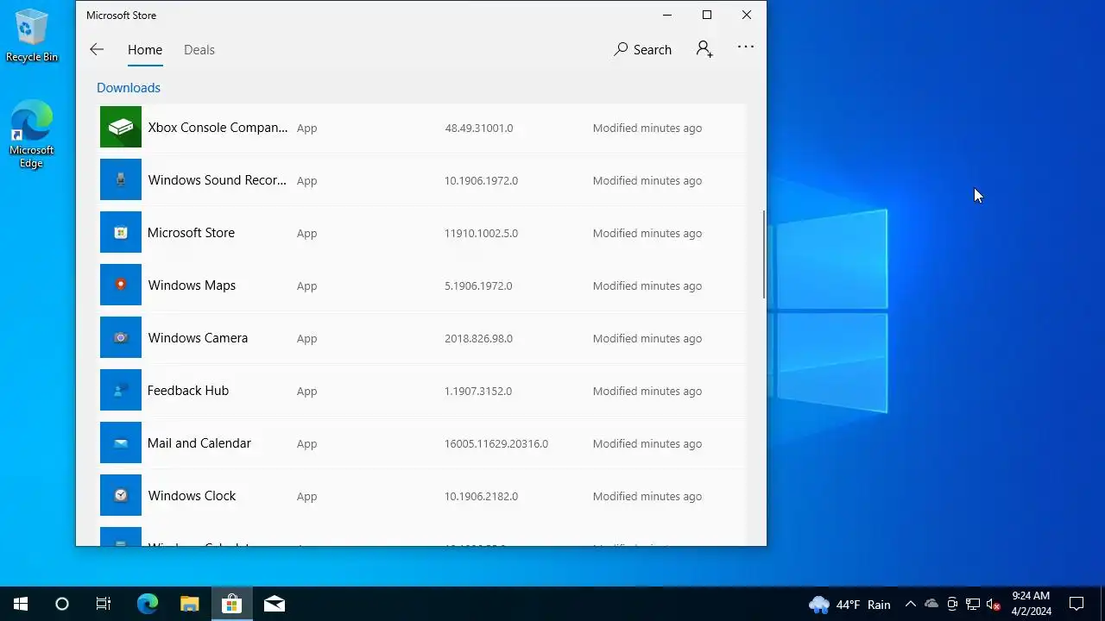Open the Action Center notifications icon
This screenshot has height=621, width=1105.
click(x=1077, y=604)
